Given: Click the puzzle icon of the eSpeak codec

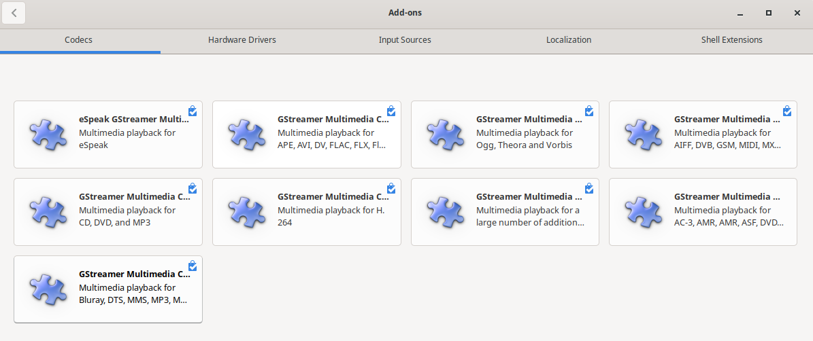Looking at the screenshot, I should click(47, 134).
